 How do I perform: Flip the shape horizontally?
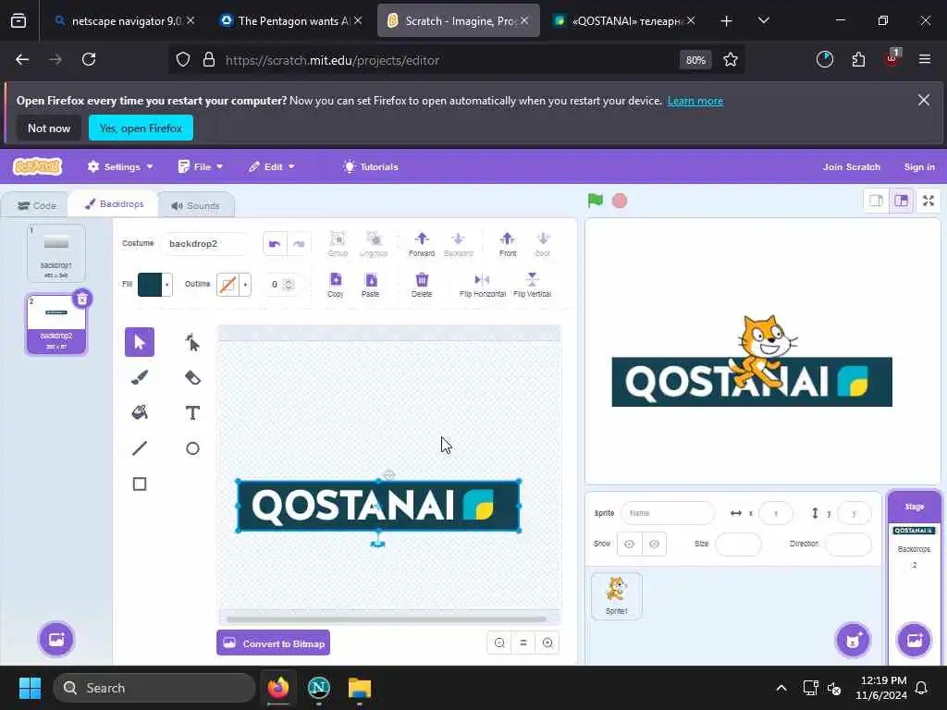point(482,285)
